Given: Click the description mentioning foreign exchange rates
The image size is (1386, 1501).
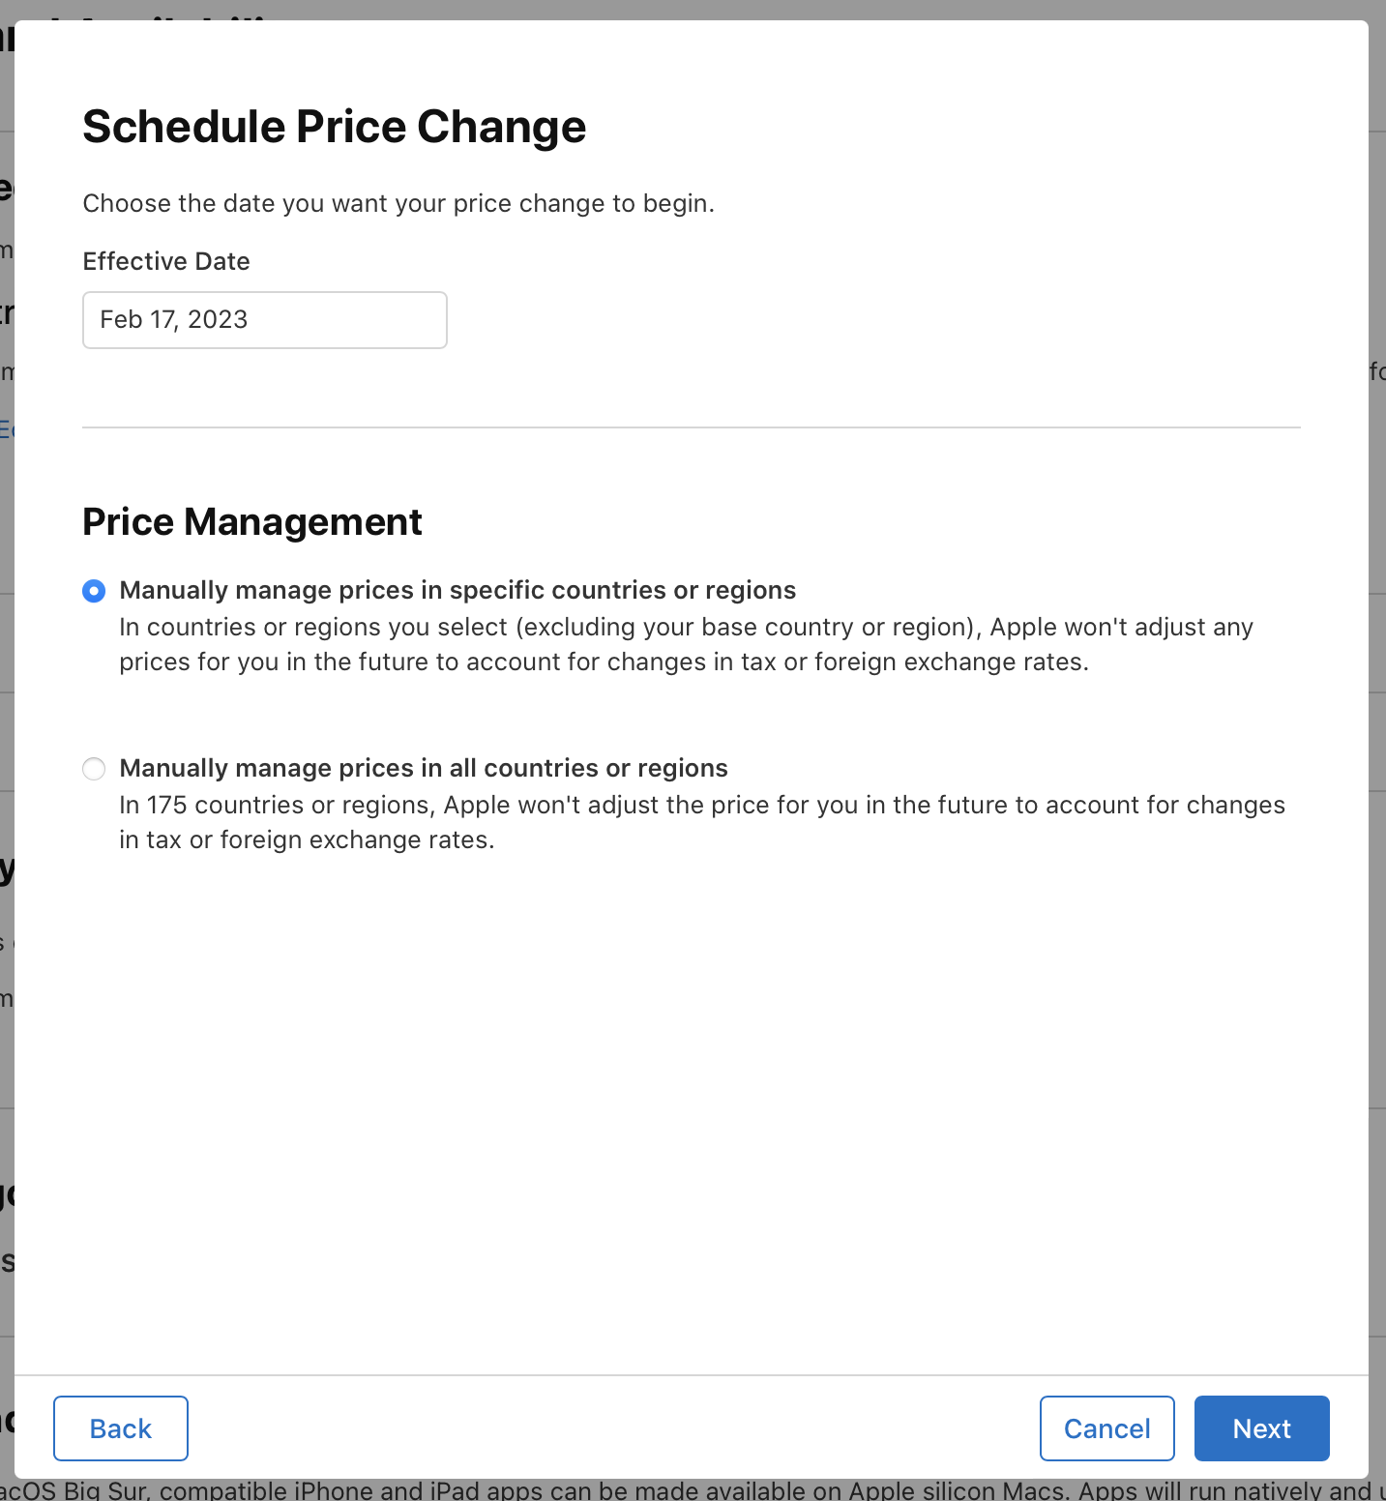Looking at the screenshot, I should tap(701, 821).
